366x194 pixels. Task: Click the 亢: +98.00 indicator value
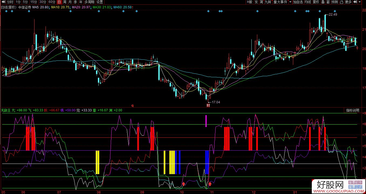(19, 110)
